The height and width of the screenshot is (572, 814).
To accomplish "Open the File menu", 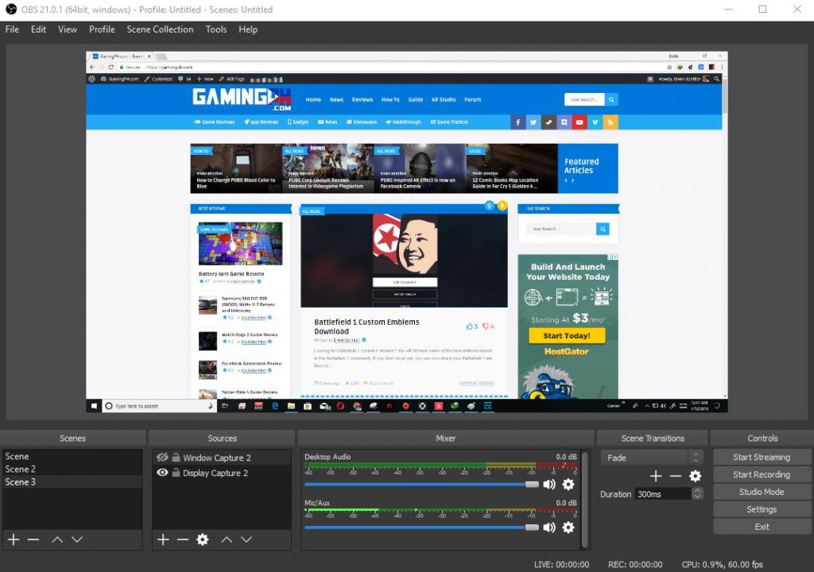I will coord(12,29).
